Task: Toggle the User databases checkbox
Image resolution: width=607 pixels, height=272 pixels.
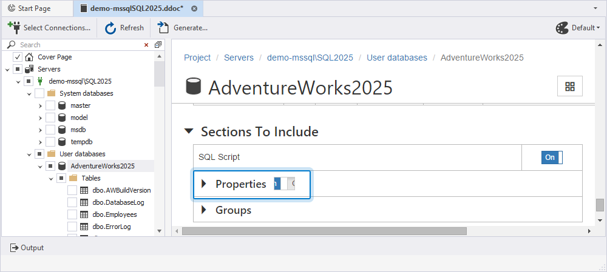Action: coord(39,154)
